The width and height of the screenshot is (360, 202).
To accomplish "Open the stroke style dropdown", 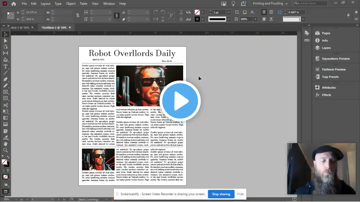I will (x=228, y=19).
